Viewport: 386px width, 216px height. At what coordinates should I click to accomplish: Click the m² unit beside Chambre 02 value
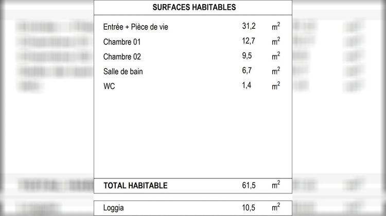click(276, 56)
